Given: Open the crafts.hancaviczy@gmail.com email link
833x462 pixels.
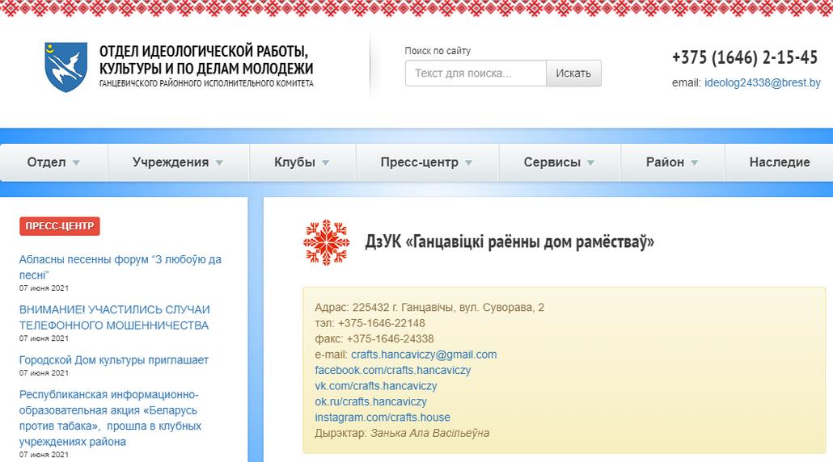Looking at the screenshot, I should [x=424, y=355].
